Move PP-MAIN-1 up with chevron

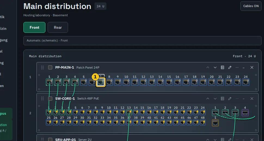[208, 68]
